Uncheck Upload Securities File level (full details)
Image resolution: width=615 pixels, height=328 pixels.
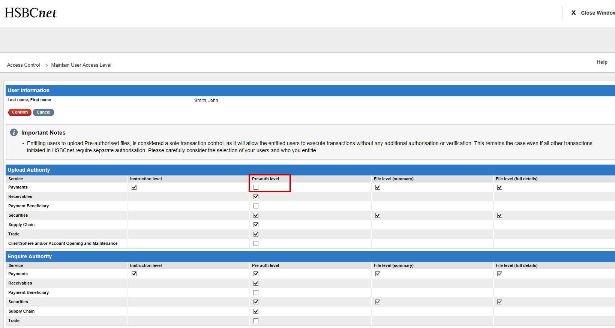point(499,215)
